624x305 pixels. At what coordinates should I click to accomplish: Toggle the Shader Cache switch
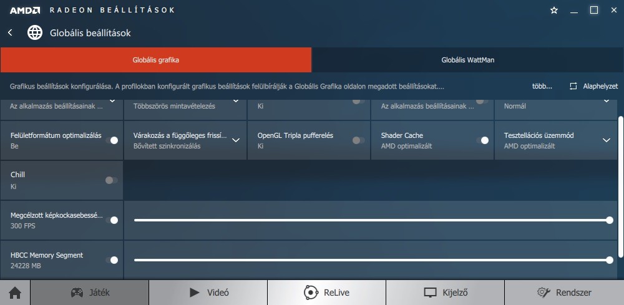tap(482, 140)
